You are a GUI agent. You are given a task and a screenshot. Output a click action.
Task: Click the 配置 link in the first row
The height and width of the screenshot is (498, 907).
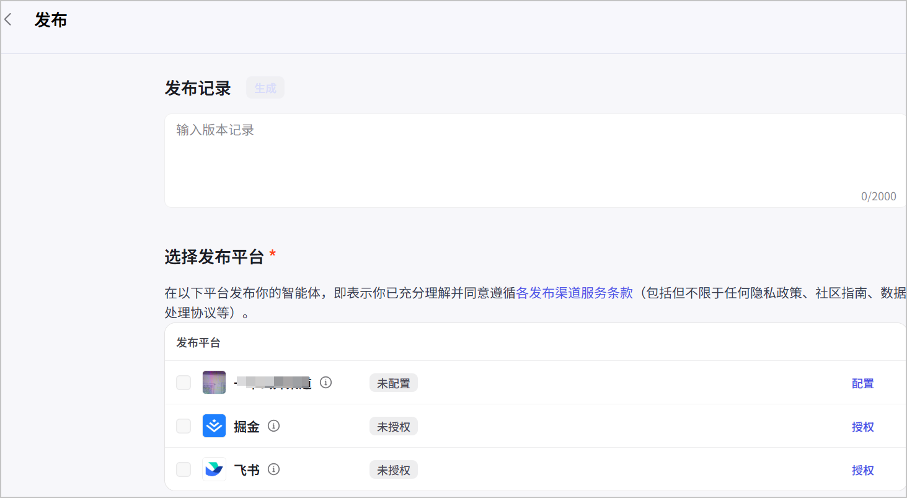(x=862, y=383)
